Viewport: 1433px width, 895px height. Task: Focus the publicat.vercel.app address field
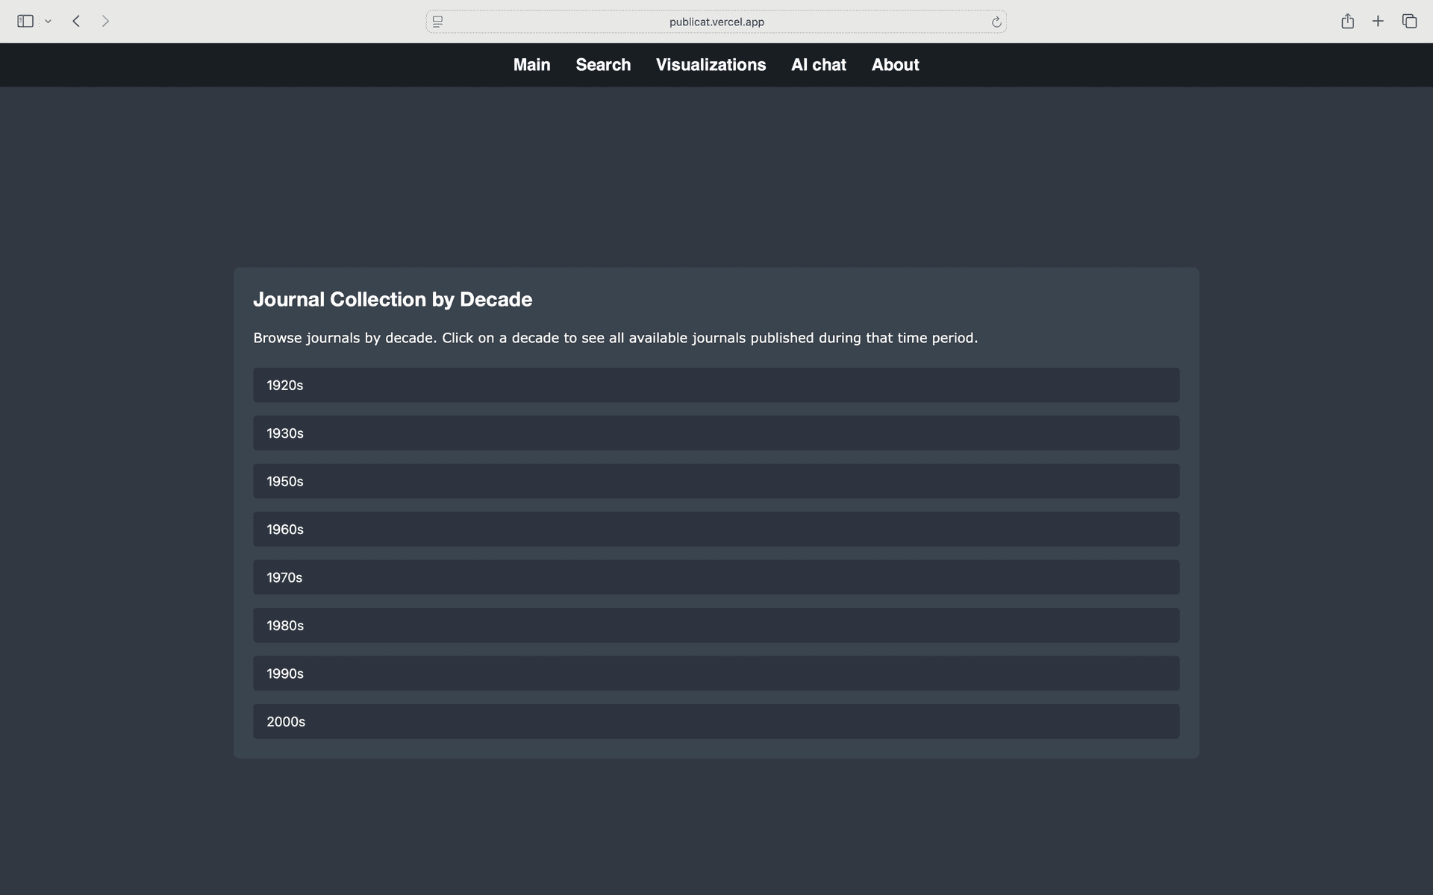[716, 22]
